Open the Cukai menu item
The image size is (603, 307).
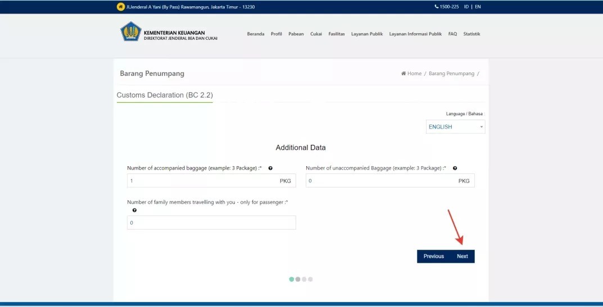(316, 34)
